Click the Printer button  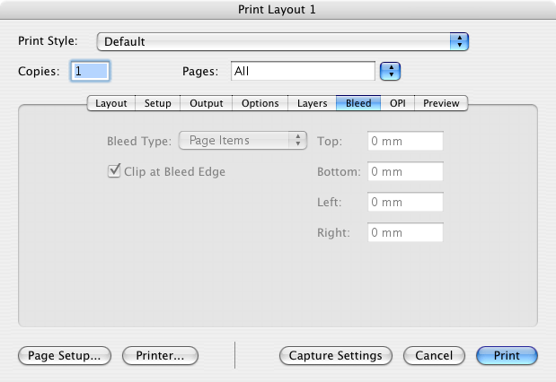pyautogui.click(x=160, y=355)
